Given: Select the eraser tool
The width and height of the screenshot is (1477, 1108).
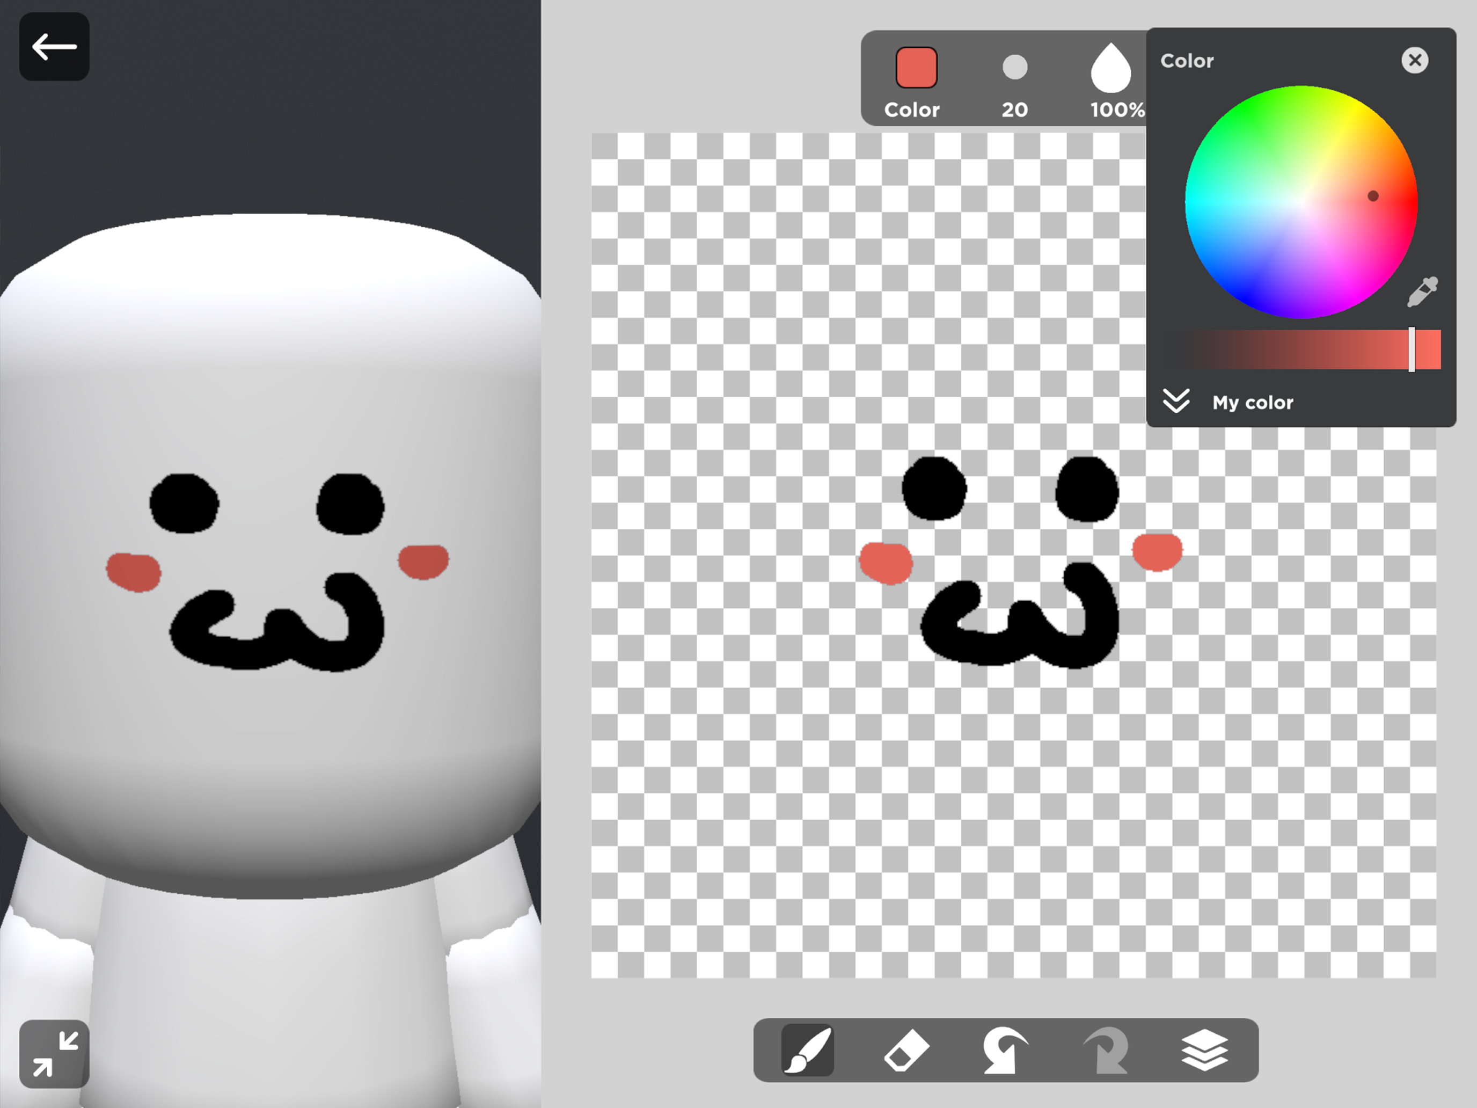Looking at the screenshot, I should [906, 1051].
